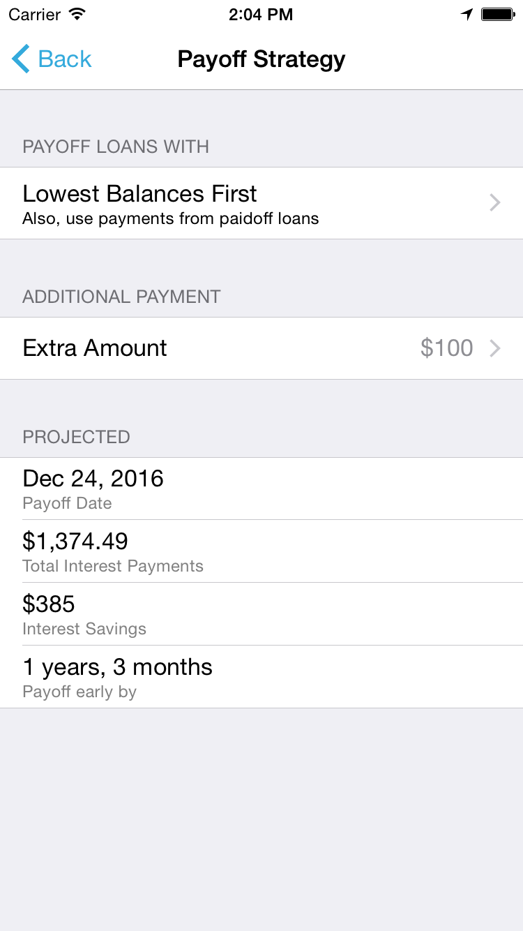Viewport: 523px width, 931px height.
Task: Tap the Additional Payment section header
Action: pos(121,297)
